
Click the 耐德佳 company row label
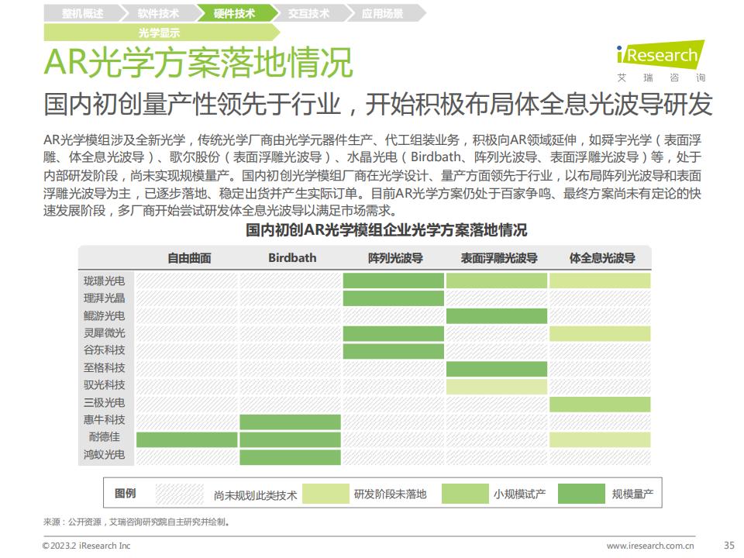tap(104, 438)
